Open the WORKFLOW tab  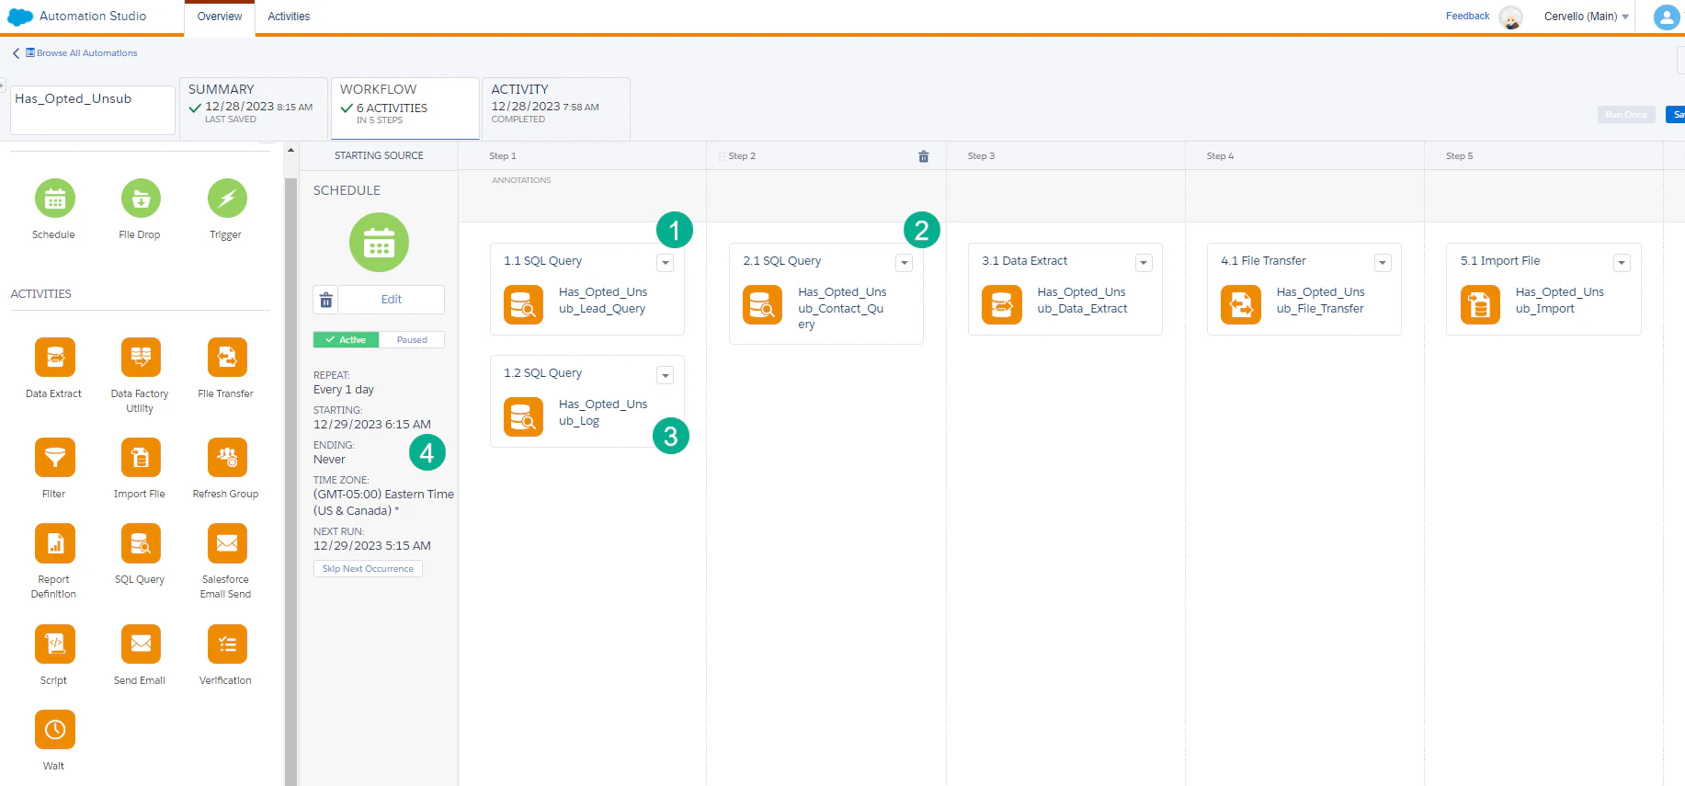[x=405, y=108]
